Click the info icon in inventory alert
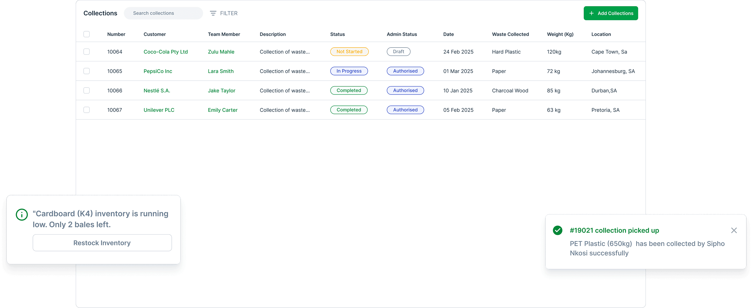Screen dimensions: 752x308 (22, 215)
